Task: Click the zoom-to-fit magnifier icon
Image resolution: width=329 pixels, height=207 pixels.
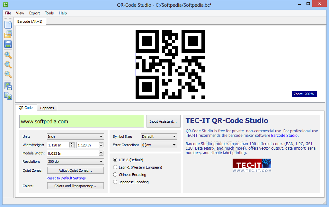Action: click(x=8, y=74)
